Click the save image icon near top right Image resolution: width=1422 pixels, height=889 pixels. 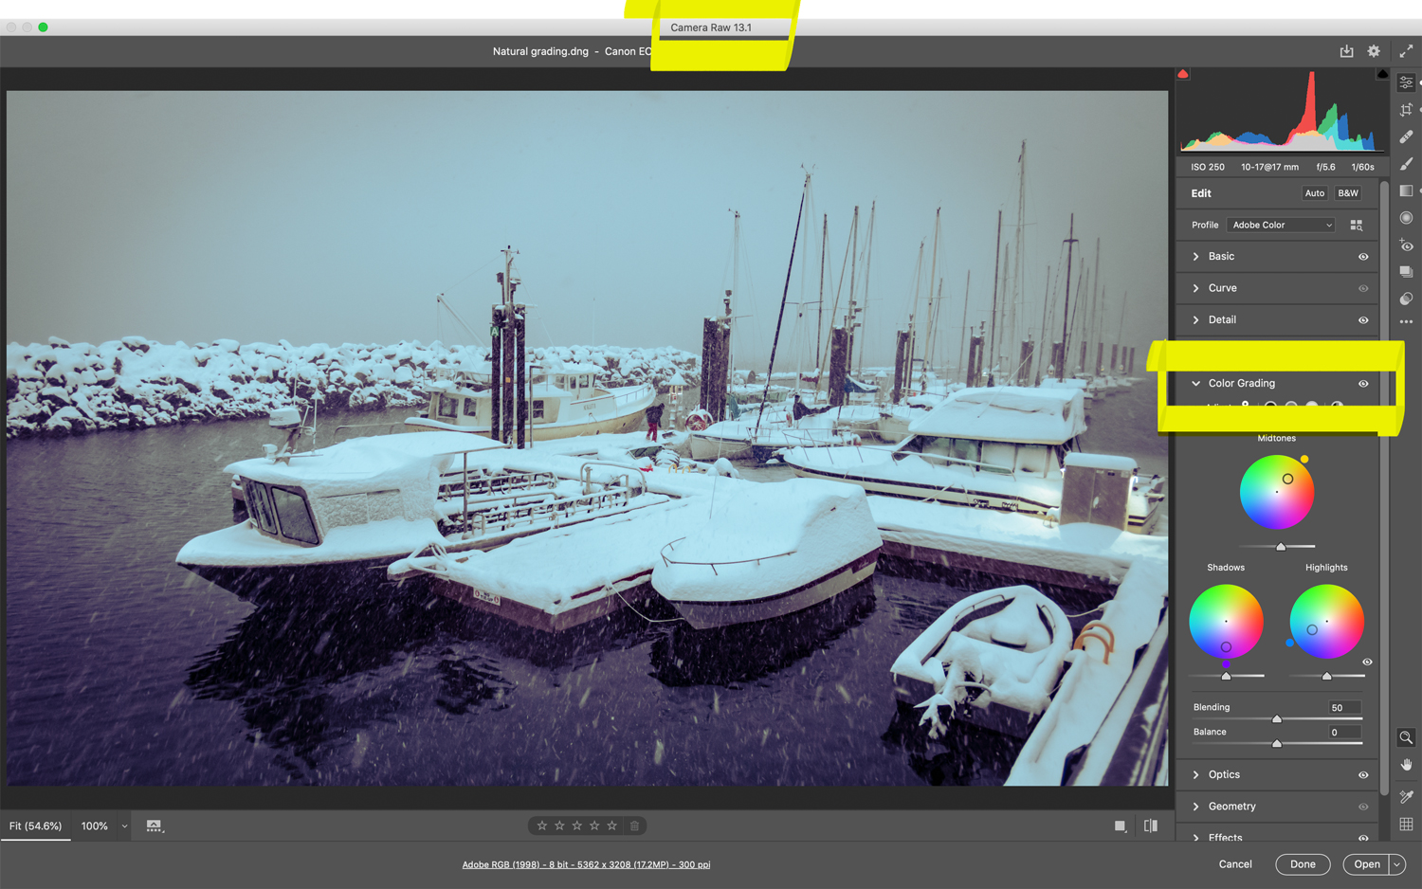(x=1346, y=50)
